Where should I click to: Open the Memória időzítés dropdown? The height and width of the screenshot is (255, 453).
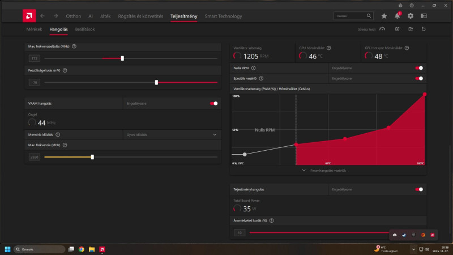tap(172, 135)
